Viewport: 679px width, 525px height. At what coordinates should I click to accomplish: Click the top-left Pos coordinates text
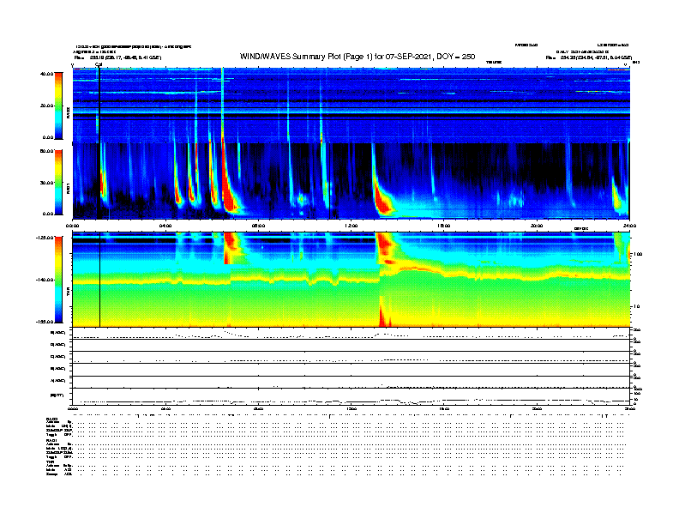click(117, 57)
